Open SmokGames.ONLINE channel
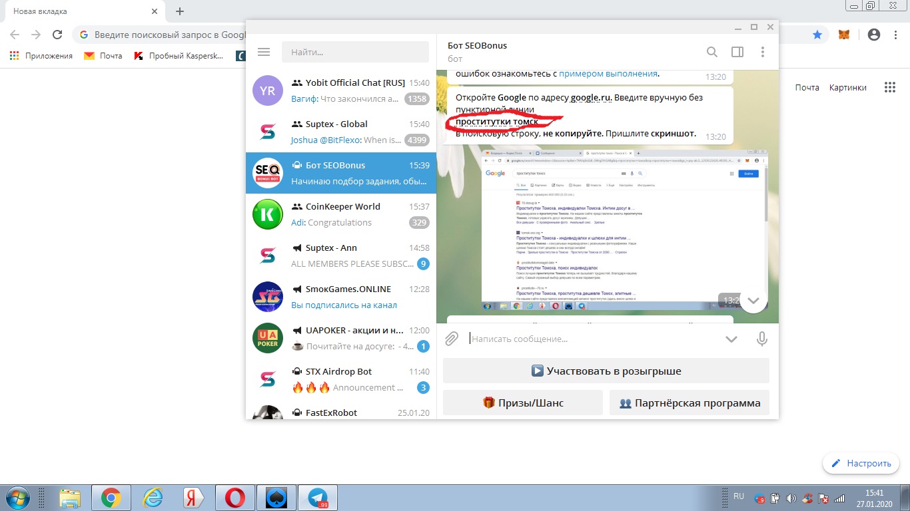The width and height of the screenshot is (910, 511). pyautogui.click(x=341, y=297)
